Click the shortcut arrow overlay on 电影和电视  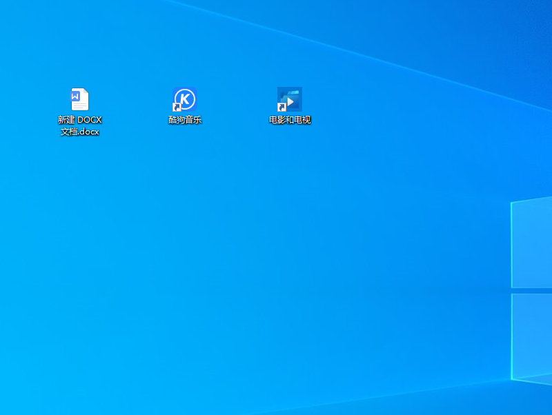tap(282, 108)
